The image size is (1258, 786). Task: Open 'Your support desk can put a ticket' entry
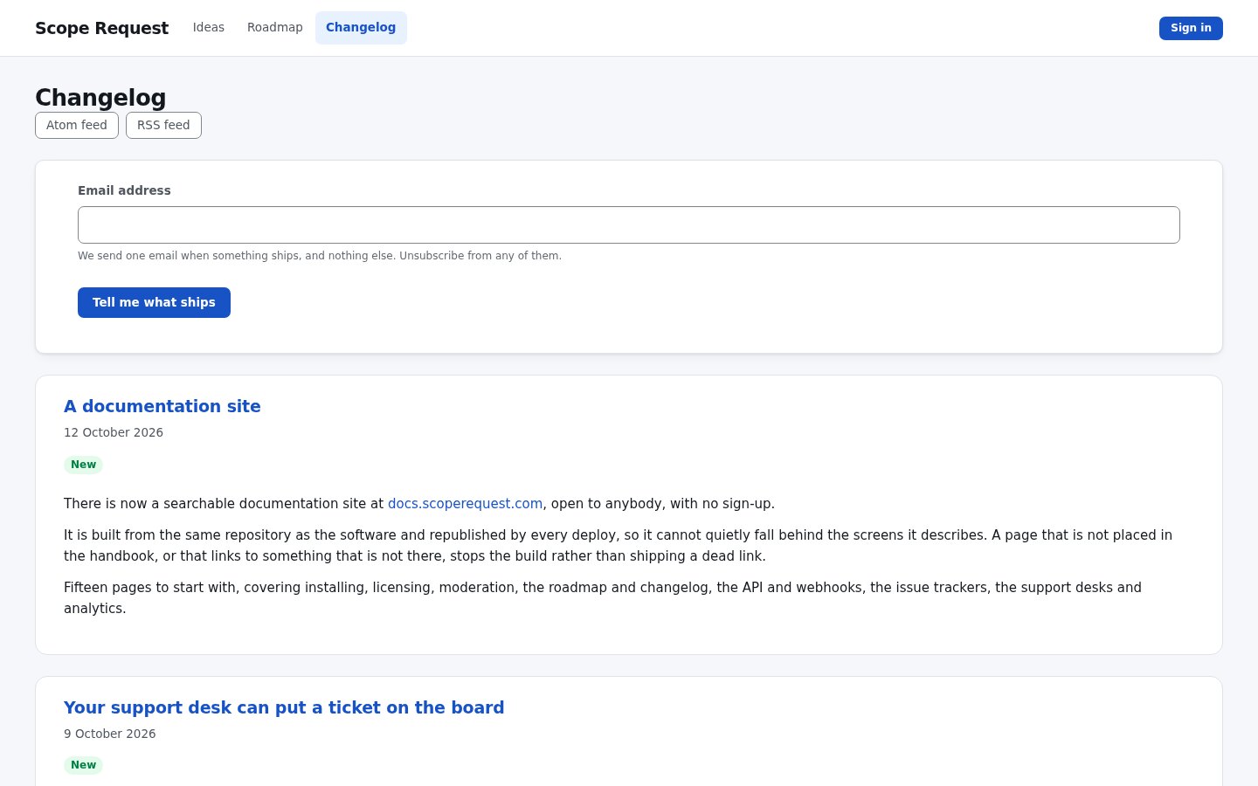(284, 707)
